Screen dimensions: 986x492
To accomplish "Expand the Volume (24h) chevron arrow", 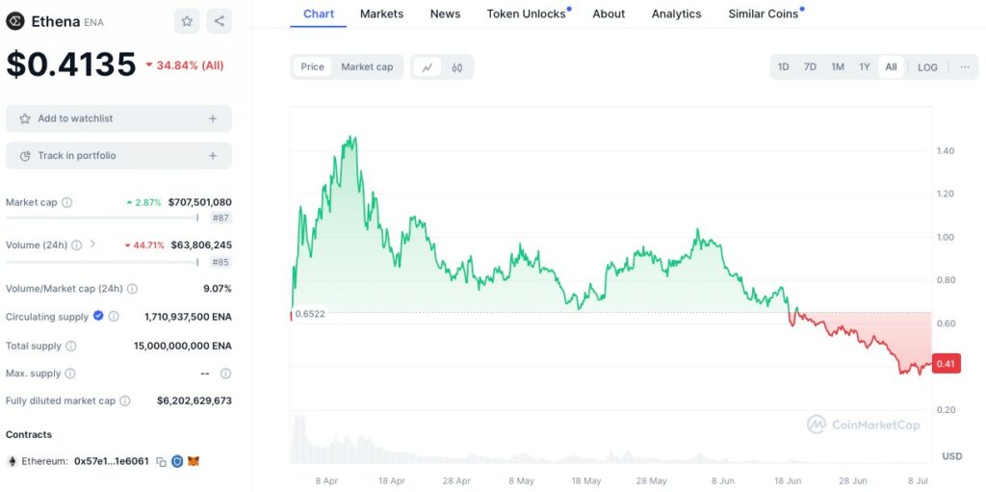I will click(x=92, y=245).
